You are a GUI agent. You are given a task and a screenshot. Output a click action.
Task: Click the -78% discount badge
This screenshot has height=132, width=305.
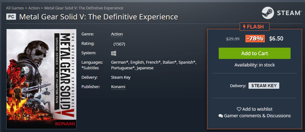(x=255, y=39)
